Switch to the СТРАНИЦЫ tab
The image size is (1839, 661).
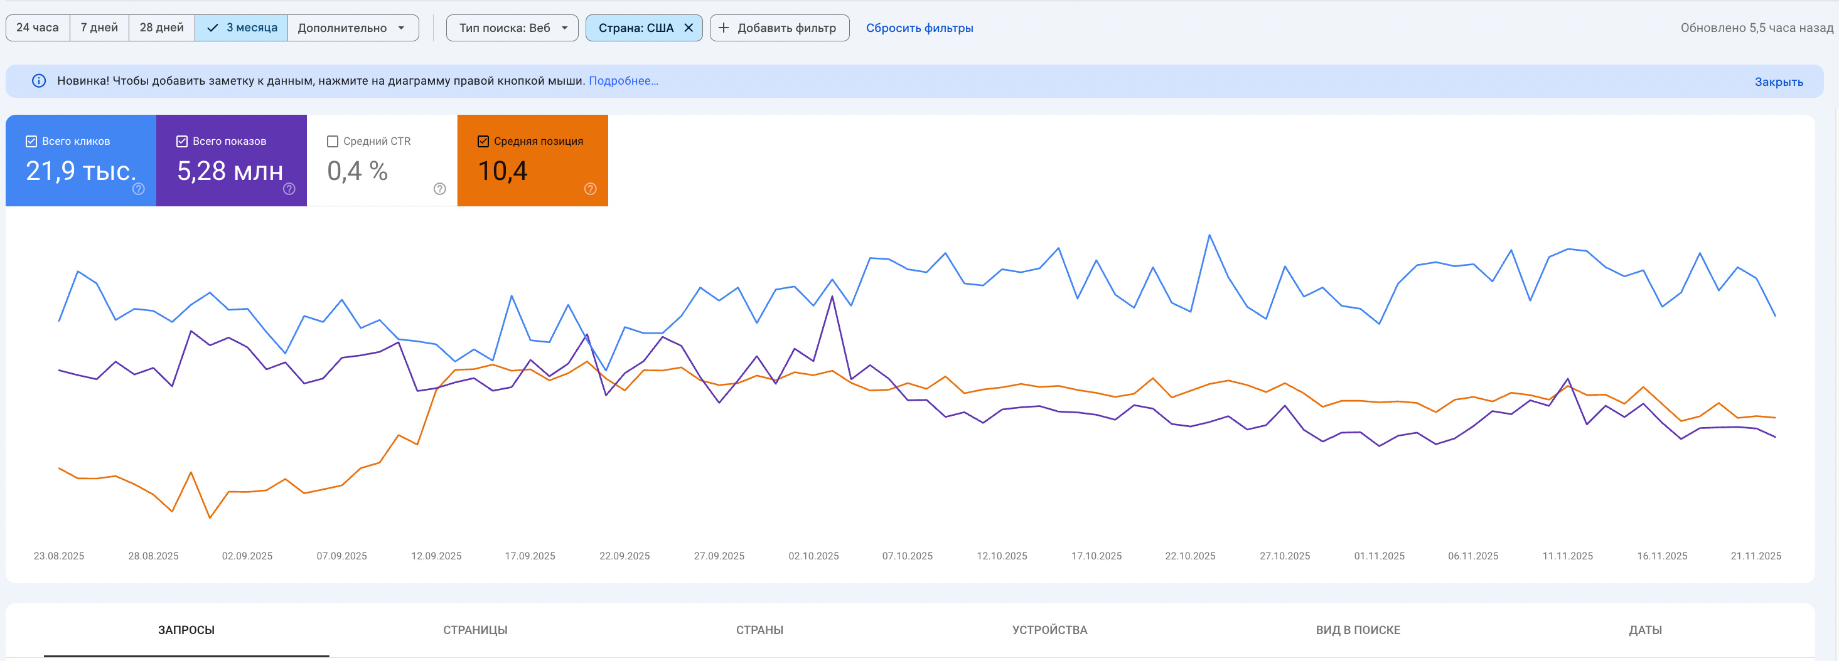(x=474, y=630)
